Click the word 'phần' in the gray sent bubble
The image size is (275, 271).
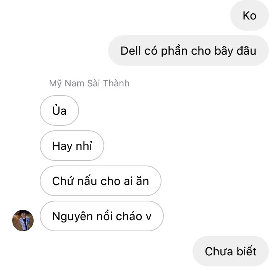click(174, 51)
